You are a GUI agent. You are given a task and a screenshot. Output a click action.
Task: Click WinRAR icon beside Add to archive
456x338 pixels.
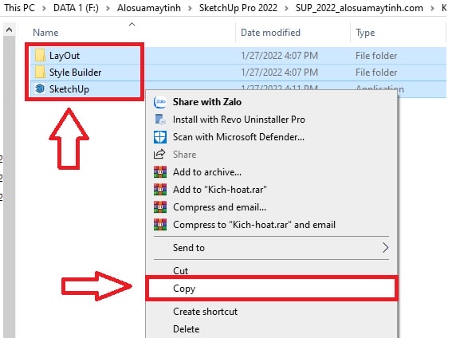click(160, 172)
